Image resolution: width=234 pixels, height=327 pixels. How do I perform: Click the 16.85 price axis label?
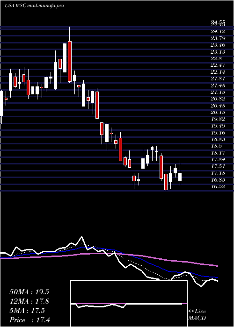[x=218, y=179]
